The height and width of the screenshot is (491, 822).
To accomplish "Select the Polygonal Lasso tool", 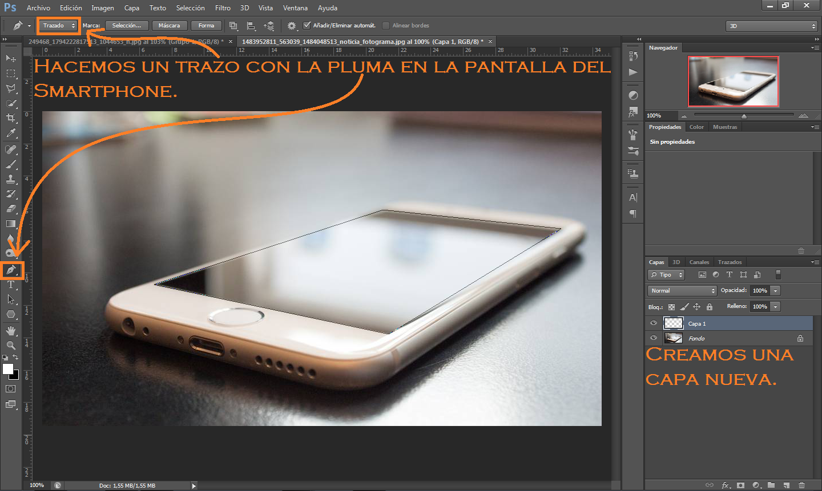I will [11, 88].
